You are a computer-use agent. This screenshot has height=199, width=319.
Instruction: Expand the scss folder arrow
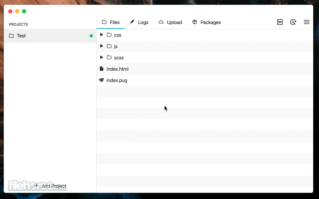pyautogui.click(x=101, y=57)
